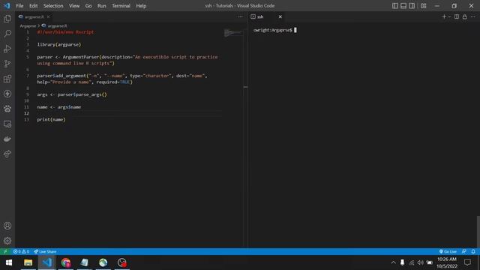Select the ssh terminal tab
Image resolution: width=480 pixels, height=270 pixels.
(x=260, y=16)
